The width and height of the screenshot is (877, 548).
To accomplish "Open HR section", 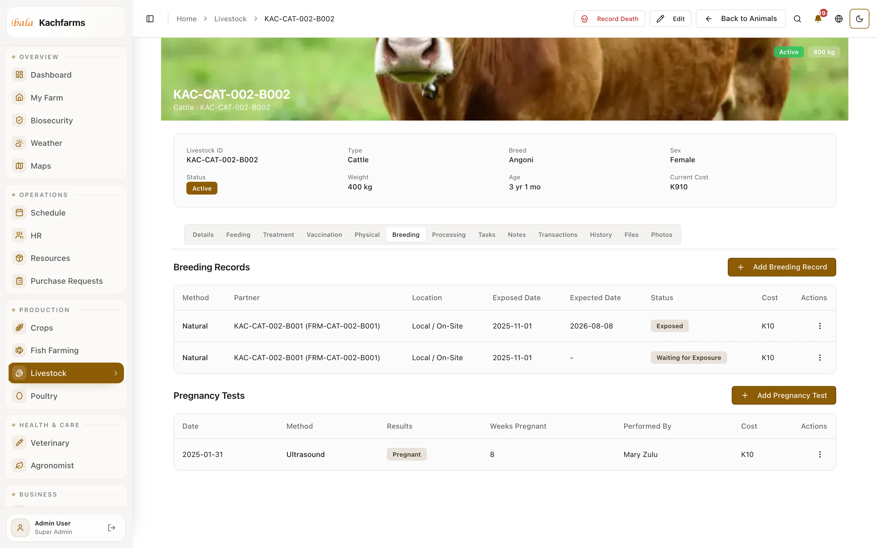I will pyautogui.click(x=66, y=236).
